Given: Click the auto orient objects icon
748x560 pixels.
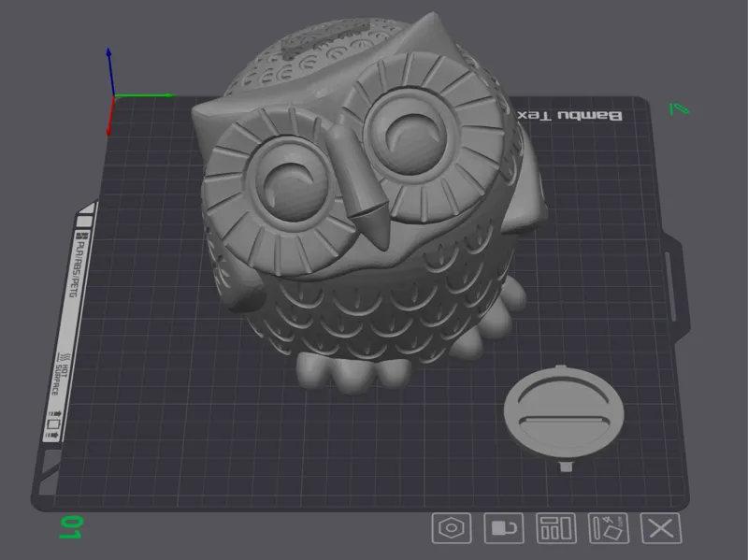Looking at the screenshot, I should coord(609,528).
